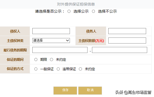This screenshot has height=97, width=154.
Task: Click the 对外提供保证担保信息 title header
Action: [x=76, y=4]
